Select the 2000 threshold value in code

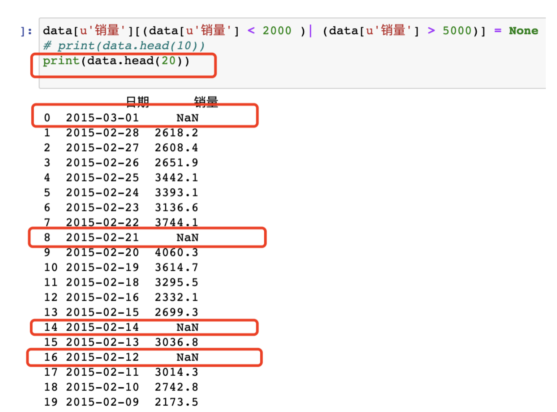click(277, 30)
